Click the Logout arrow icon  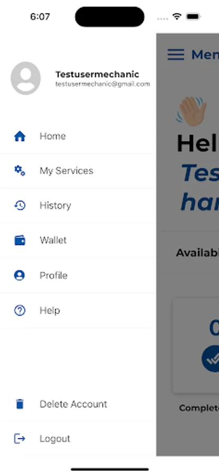coord(20,439)
